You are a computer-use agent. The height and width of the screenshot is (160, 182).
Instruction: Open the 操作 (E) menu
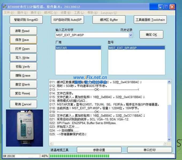36,13
